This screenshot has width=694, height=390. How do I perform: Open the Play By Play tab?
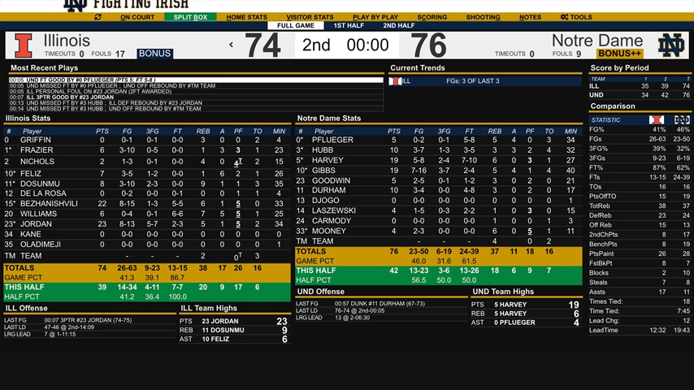coord(375,17)
